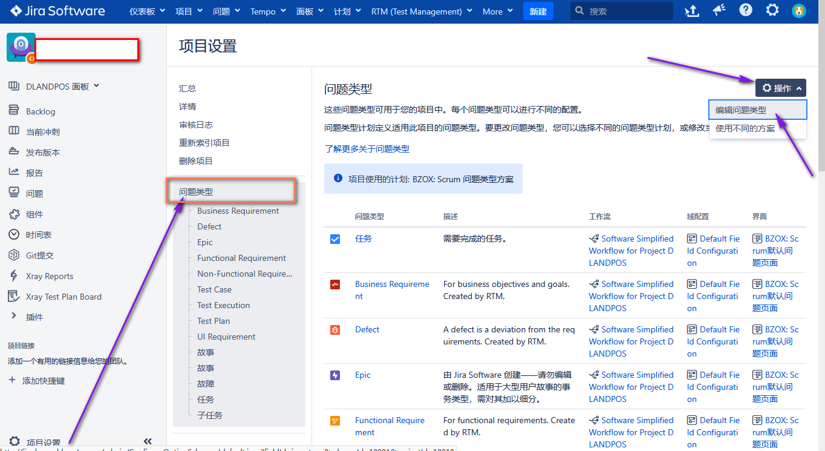The height and width of the screenshot is (451, 825).
Task: Click 了解更多关于问题类型 link
Action: tap(367, 149)
